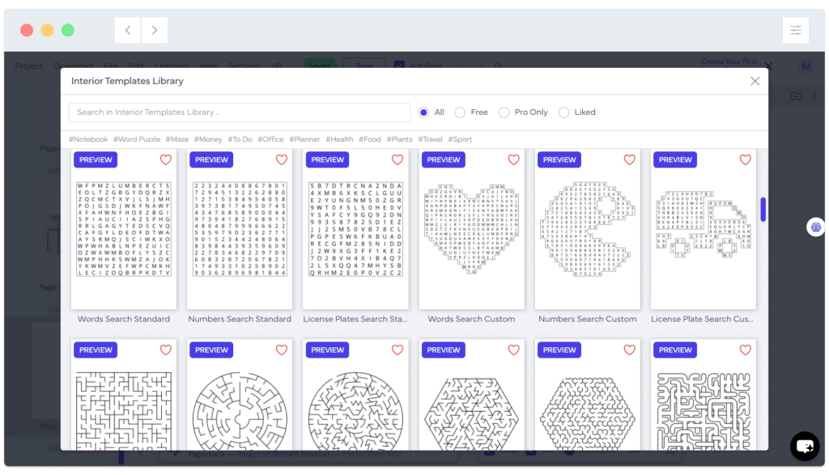The width and height of the screenshot is (829, 475).
Task: Filter by #Notebook tag
Action: [x=87, y=139]
